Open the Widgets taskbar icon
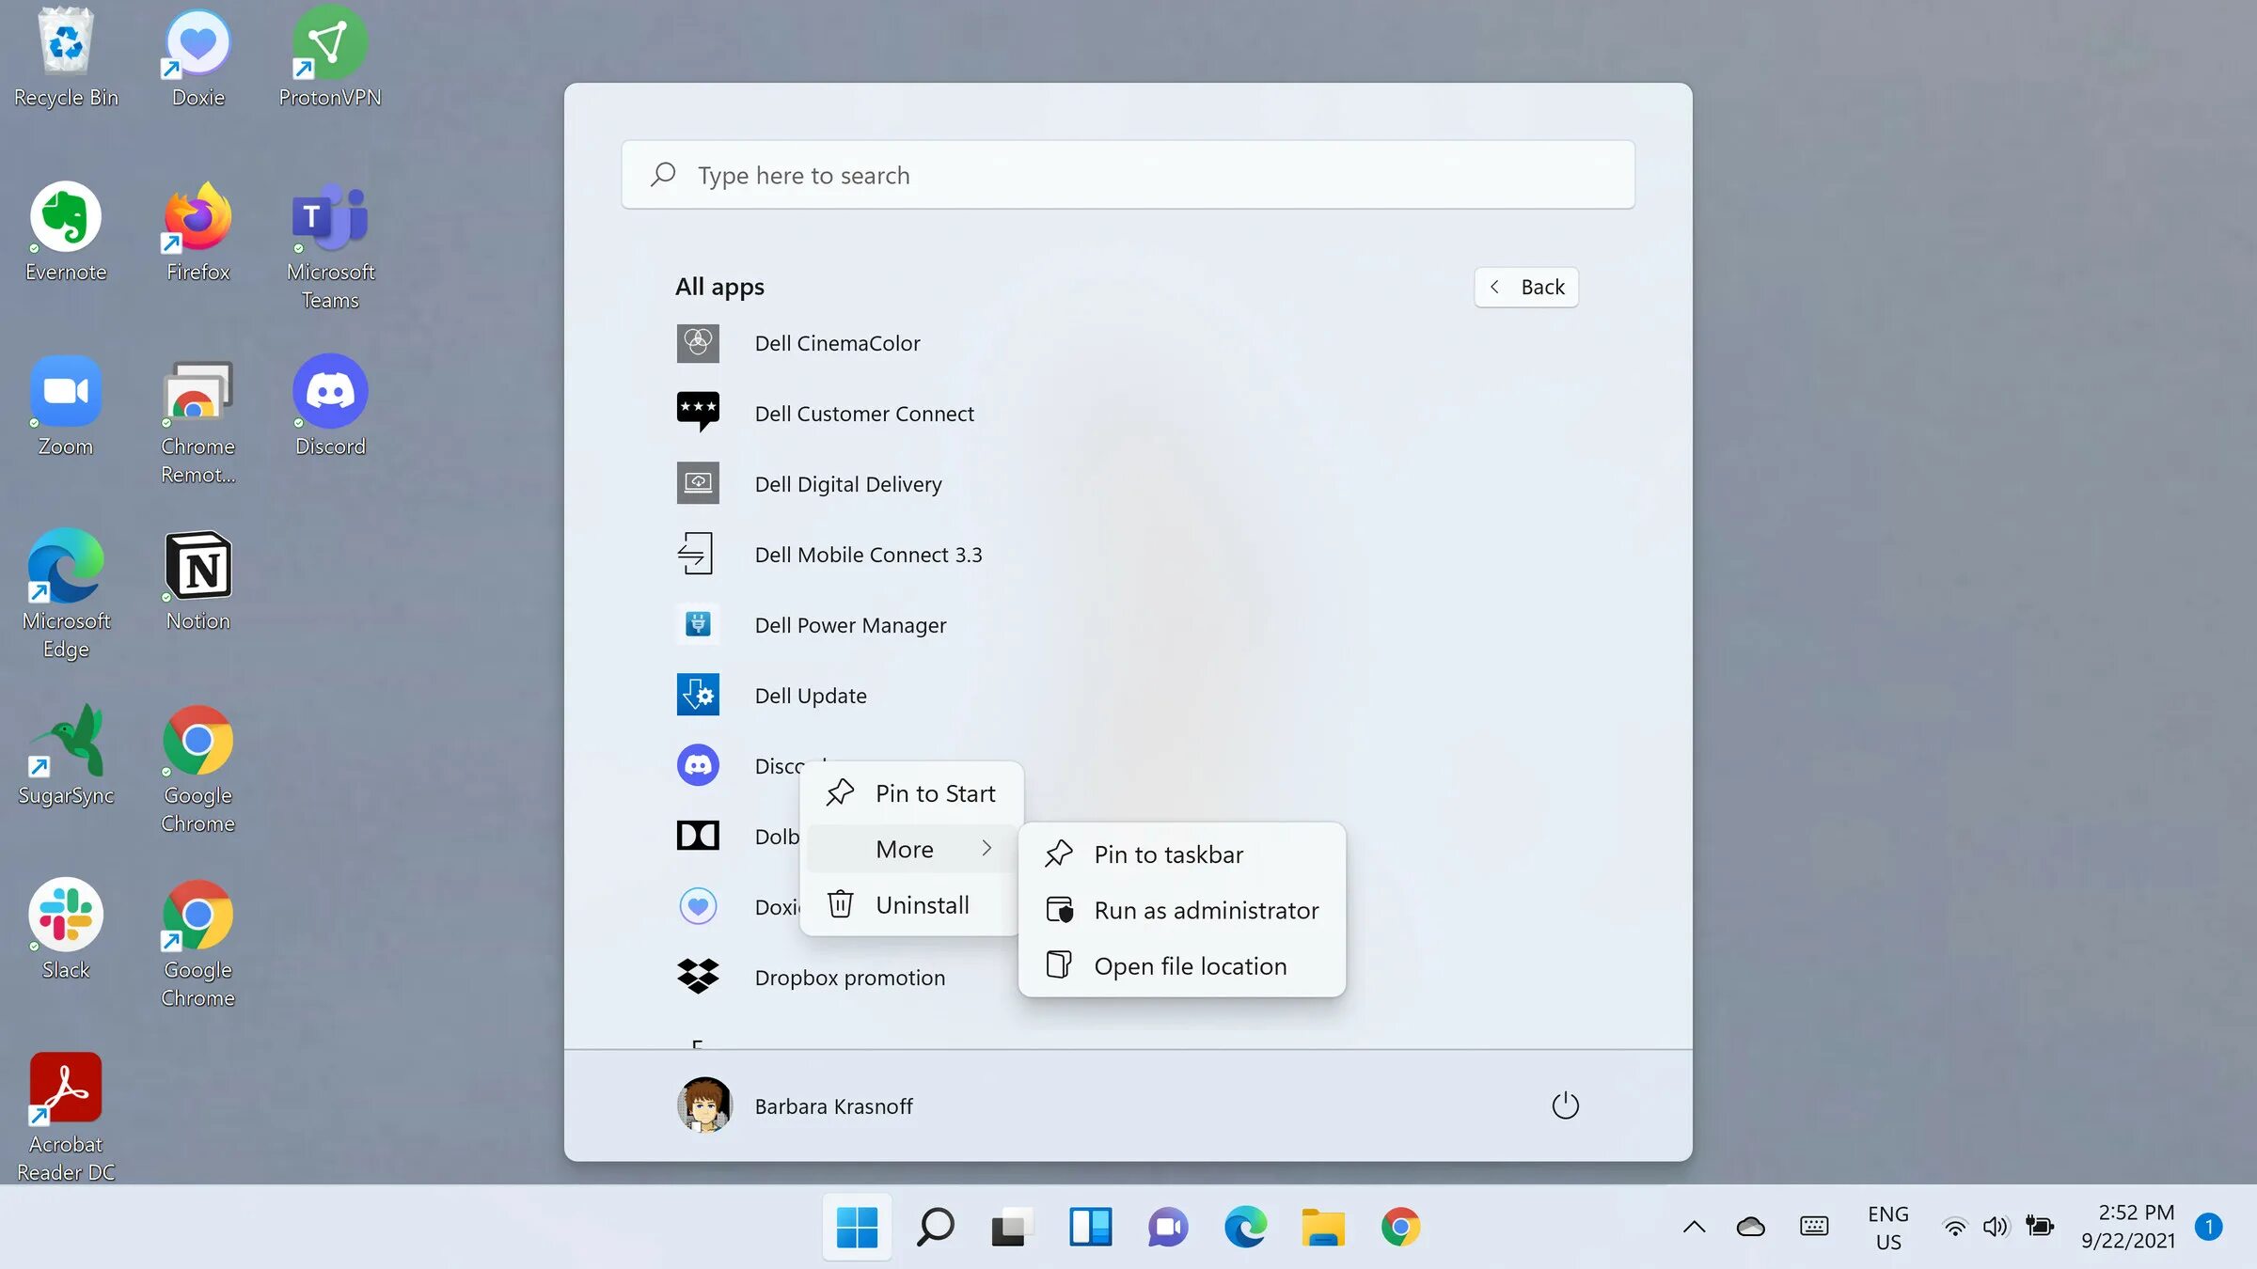Screen dimensions: 2257x1269 pyautogui.click(x=1090, y=1227)
